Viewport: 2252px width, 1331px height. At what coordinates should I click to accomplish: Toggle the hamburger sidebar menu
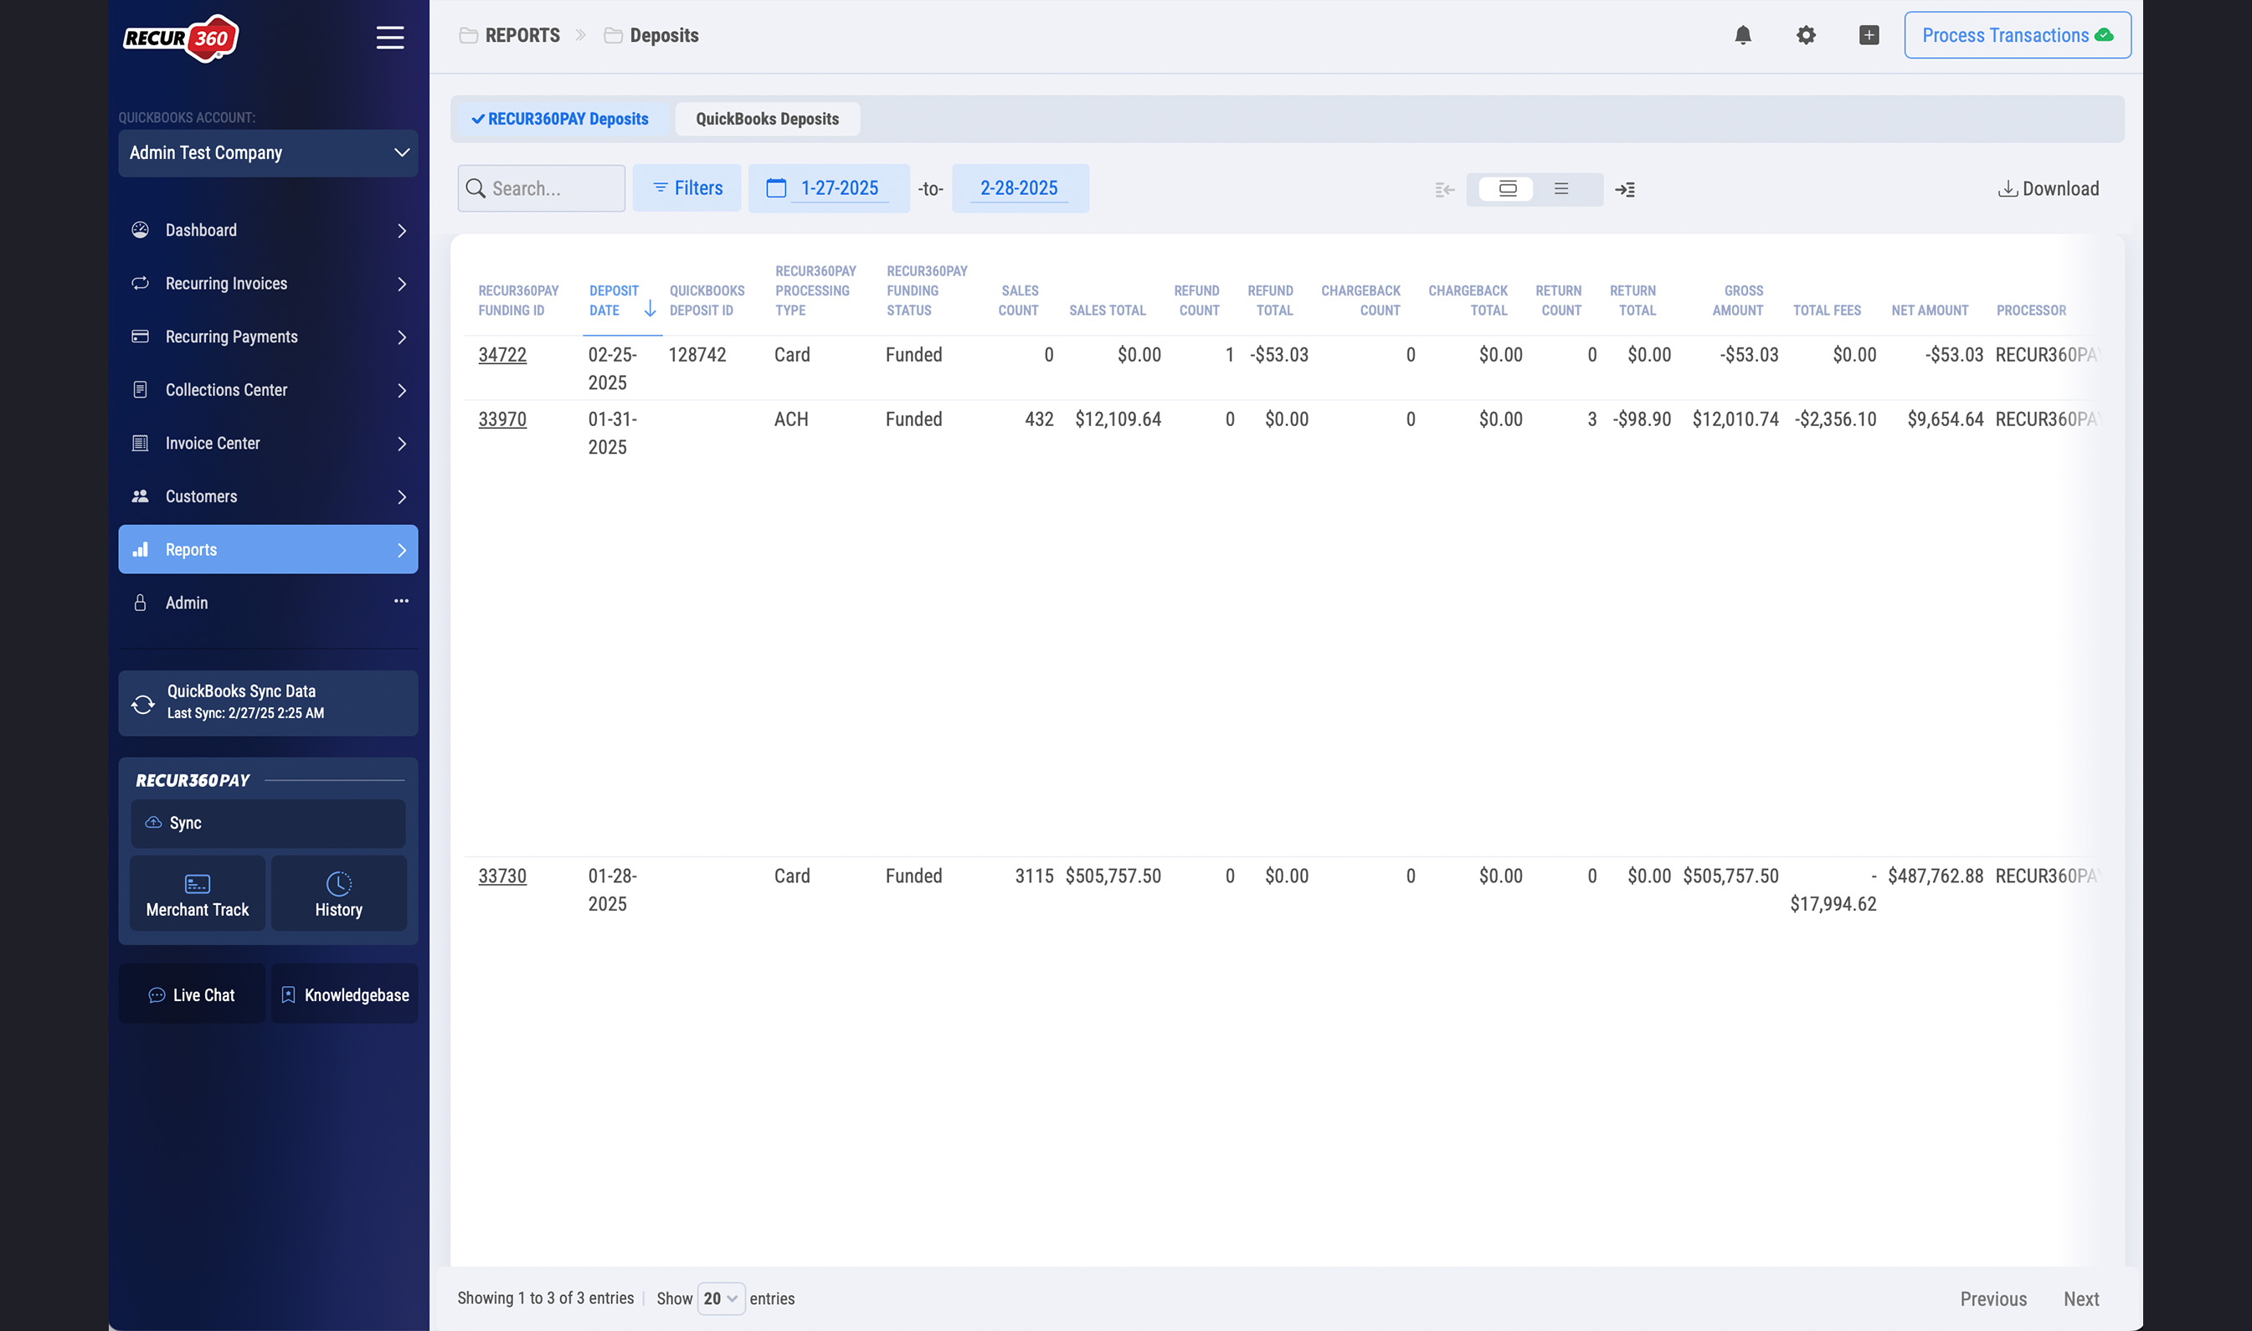[x=389, y=38]
